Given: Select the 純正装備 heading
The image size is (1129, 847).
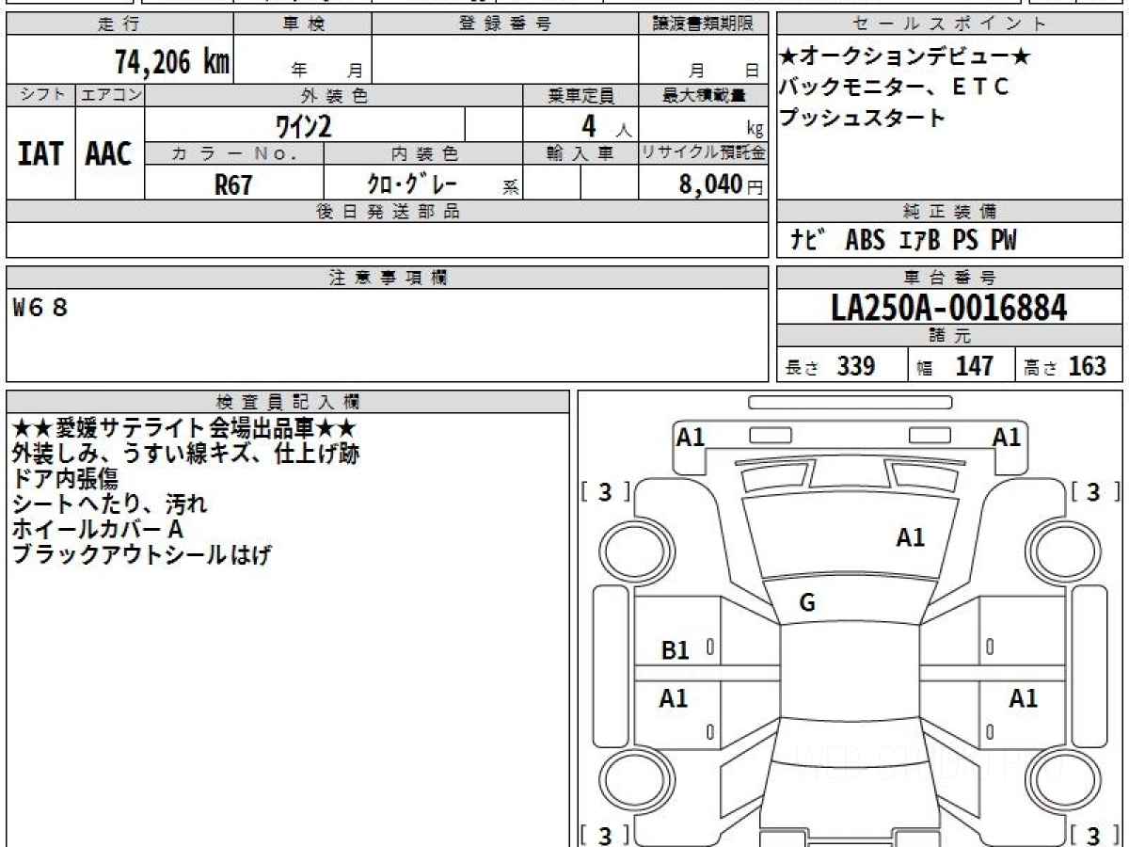Looking at the screenshot, I should coord(949,211).
